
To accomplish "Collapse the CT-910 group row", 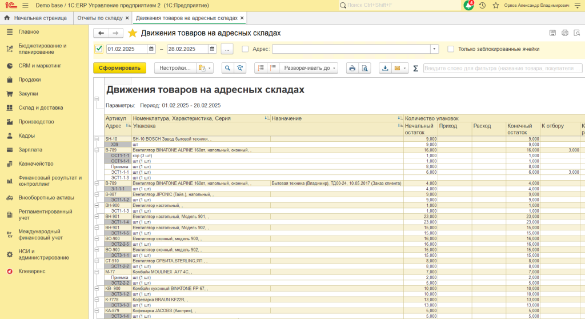I will tap(97, 261).
